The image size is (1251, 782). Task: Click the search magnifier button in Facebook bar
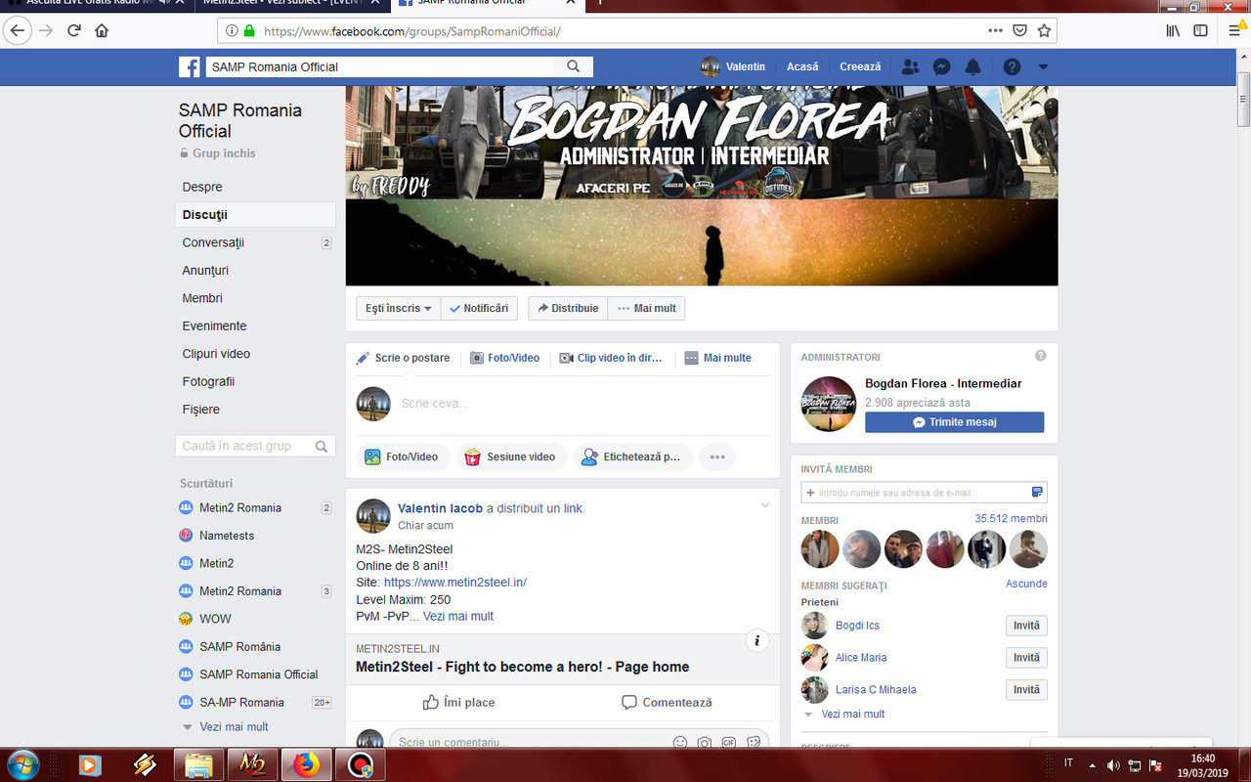pyautogui.click(x=574, y=66)
